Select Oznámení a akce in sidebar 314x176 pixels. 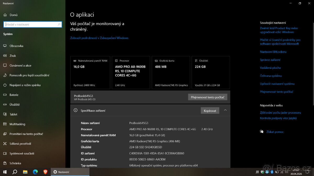click(x=20, y=65)
